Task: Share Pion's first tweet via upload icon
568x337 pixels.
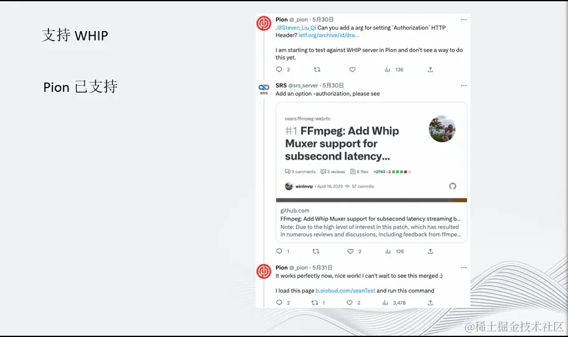Action: [x=431, y=70]
